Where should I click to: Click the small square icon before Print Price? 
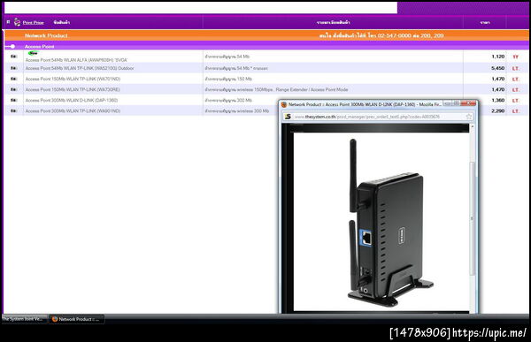point(8,22)
